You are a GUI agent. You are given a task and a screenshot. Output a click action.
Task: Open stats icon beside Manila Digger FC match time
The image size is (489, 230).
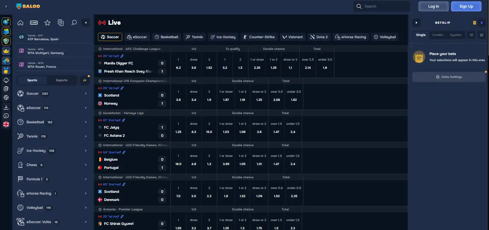click(x=122, y=56)
